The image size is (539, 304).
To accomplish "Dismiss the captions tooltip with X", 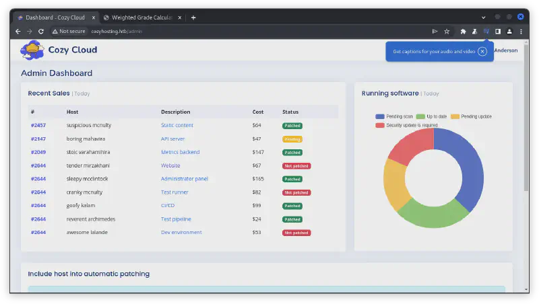I will tap(482, 51).
